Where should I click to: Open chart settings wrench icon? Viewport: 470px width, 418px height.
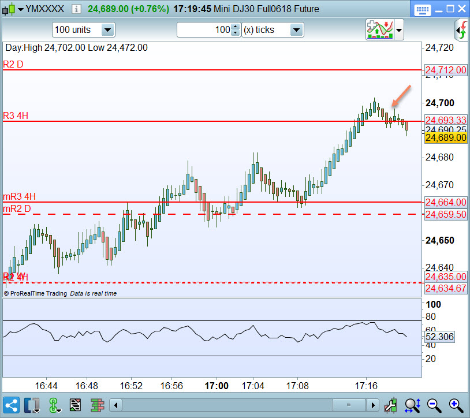(391, 405)
